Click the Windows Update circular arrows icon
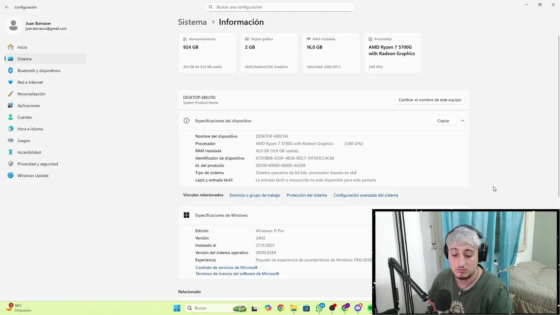This screenshot has width=560, height=315. point(10,175)
